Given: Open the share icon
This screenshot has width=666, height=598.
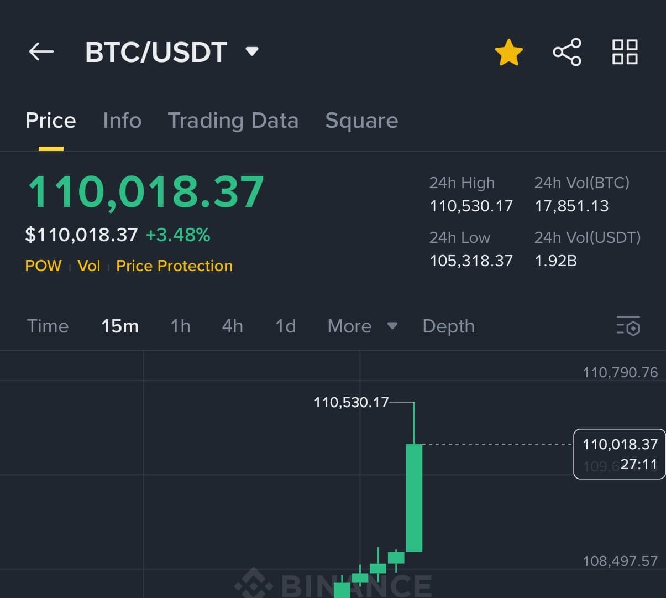Looking at the screenshot, I should (567, 53).
